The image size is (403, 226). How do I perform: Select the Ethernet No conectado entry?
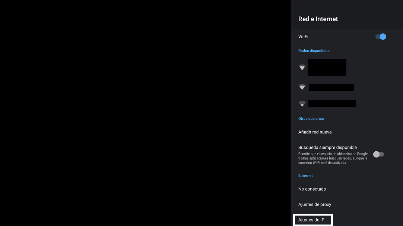tap(312, 189)
